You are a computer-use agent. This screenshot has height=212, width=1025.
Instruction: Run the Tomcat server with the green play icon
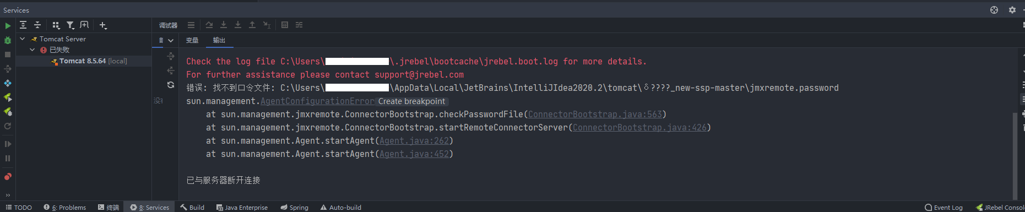[x=8, y=25]
